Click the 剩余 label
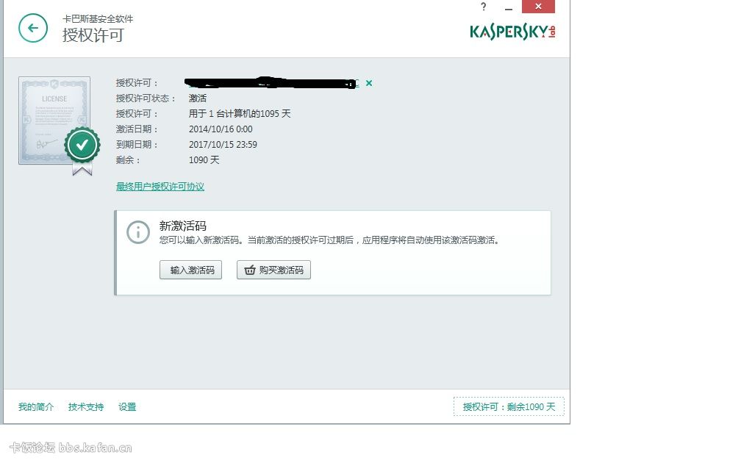741x463 pixels. click(128, 160)
